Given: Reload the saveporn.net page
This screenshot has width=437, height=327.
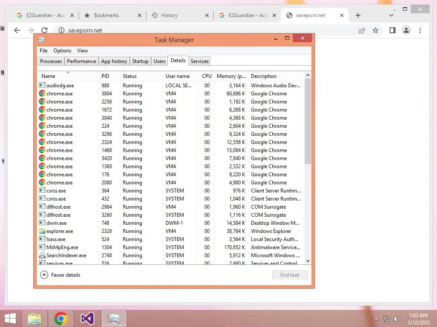Looking at the screenshot, I should pos(44,30).
